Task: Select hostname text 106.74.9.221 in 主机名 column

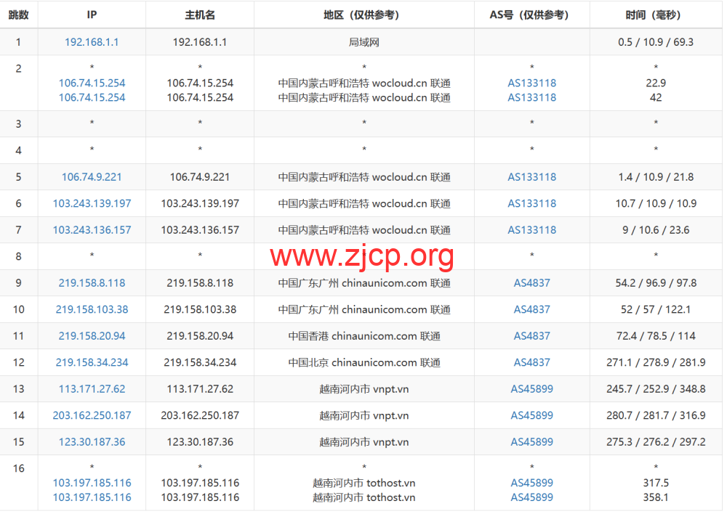Action: pyautogui.click(x=200, y=177)
